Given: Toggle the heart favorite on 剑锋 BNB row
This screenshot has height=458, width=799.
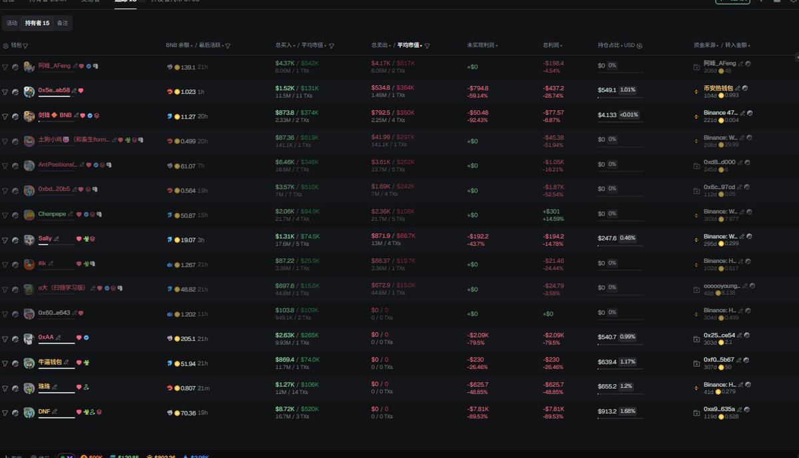Looking at the screenshot, I should click(83, 115).
